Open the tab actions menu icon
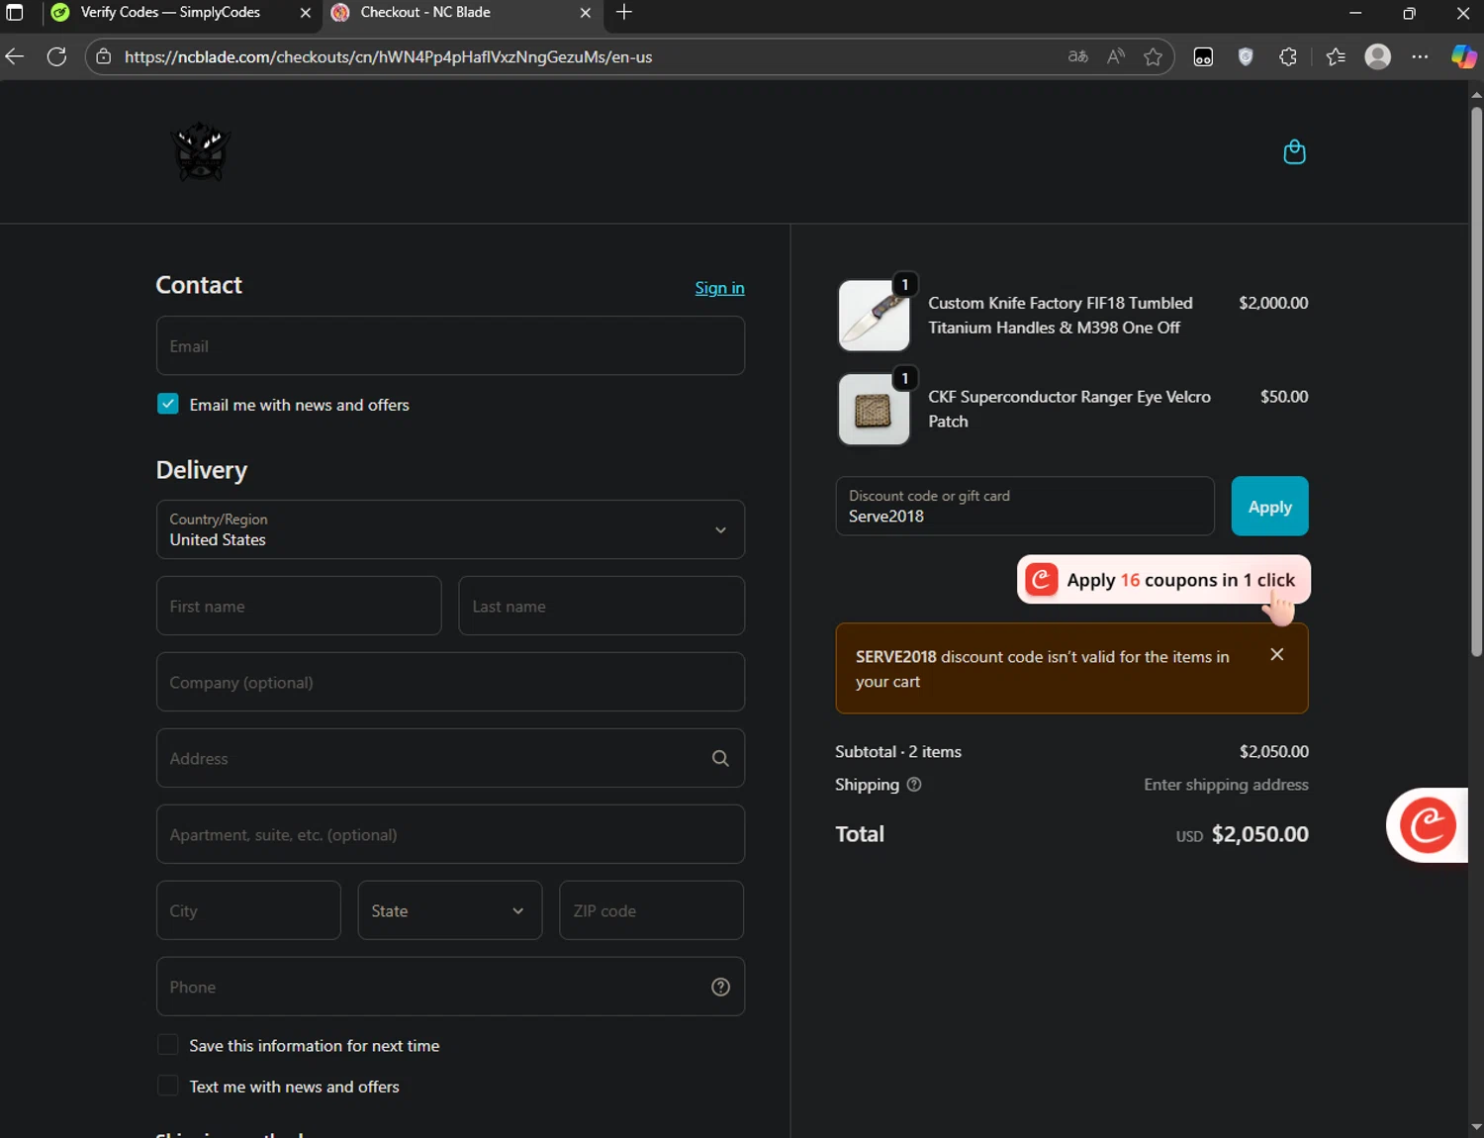Image resolution: width=1484 pixels, height=1138 pixels. coord(15,13)
